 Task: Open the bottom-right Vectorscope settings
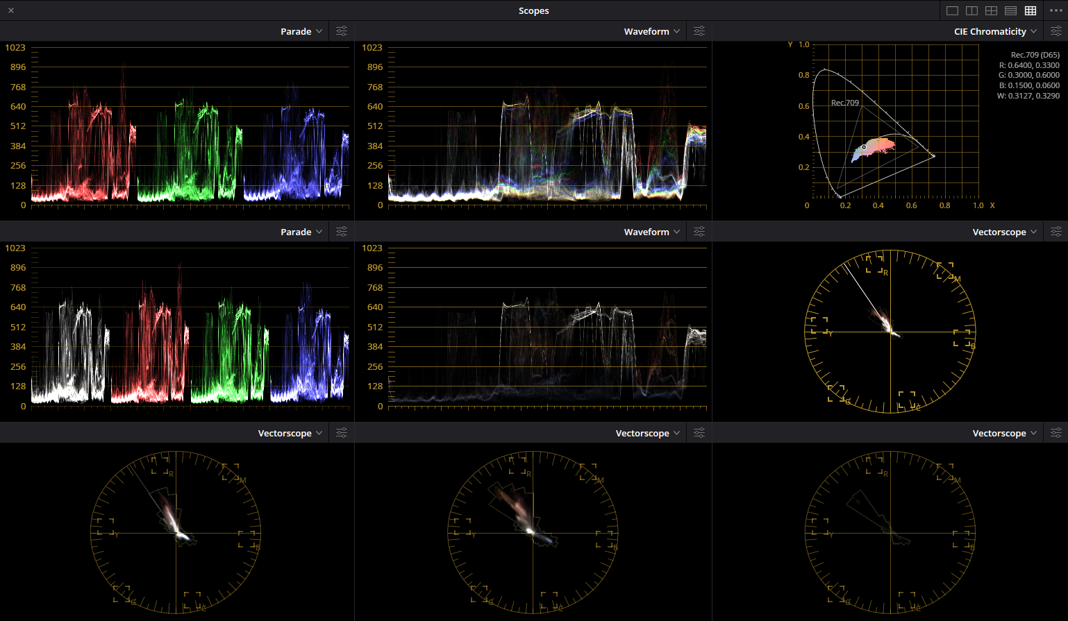coord(1056,432)
